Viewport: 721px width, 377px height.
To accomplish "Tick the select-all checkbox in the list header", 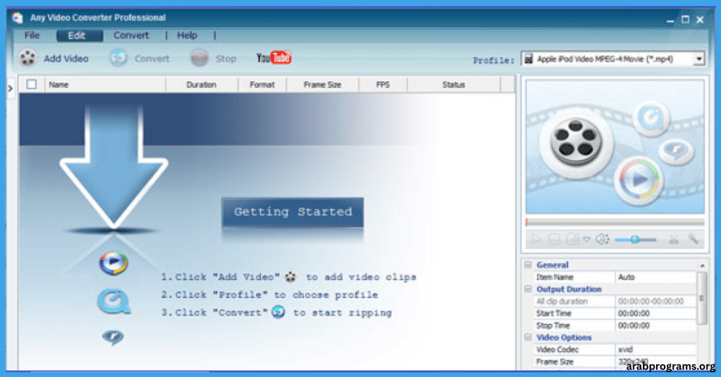I will (x=32, y=85).
